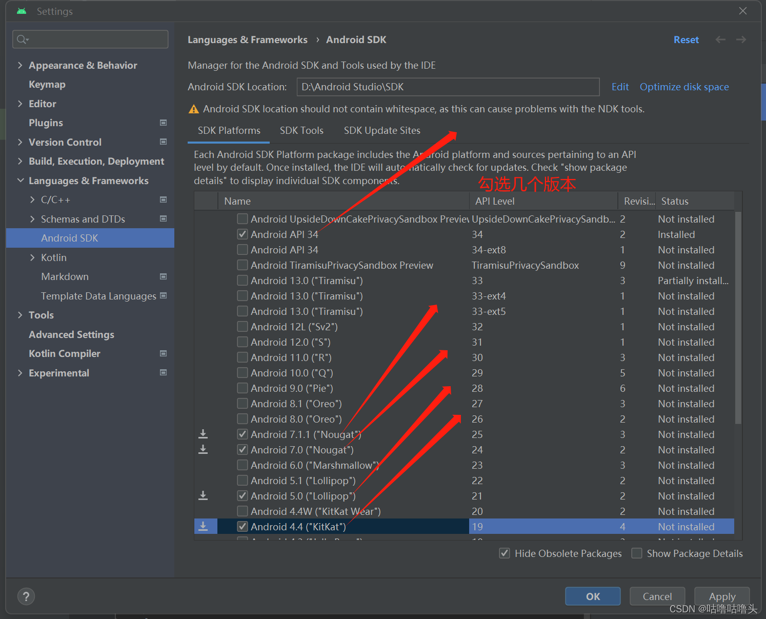This screenshot has height=619, width=766.
Task: Click the Reset link
Action: [686, 39]
